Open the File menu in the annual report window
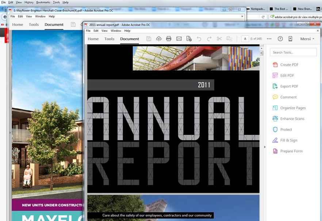Image resolution: width=322 pixels, height=221 pixels. click(88, 31)
